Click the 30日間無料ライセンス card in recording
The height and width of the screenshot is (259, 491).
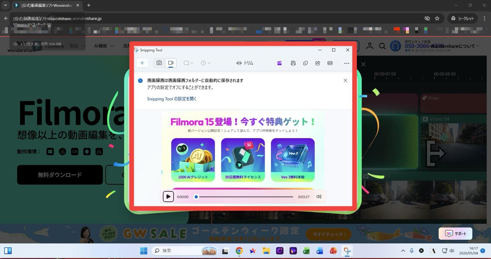tap(243, 160)
